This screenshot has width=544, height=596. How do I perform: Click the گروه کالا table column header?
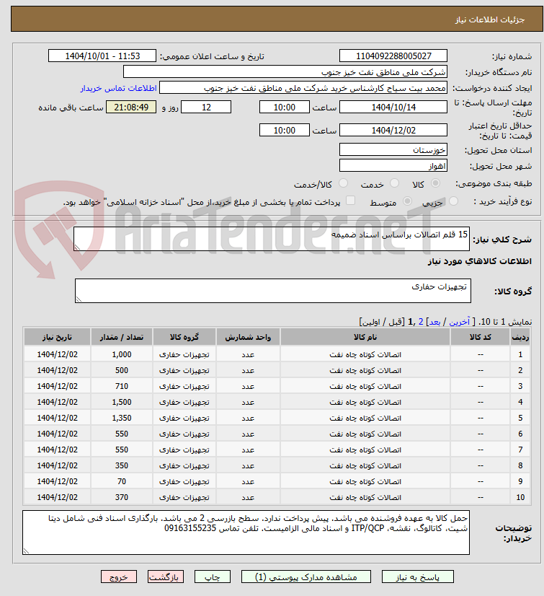[184, 337]
